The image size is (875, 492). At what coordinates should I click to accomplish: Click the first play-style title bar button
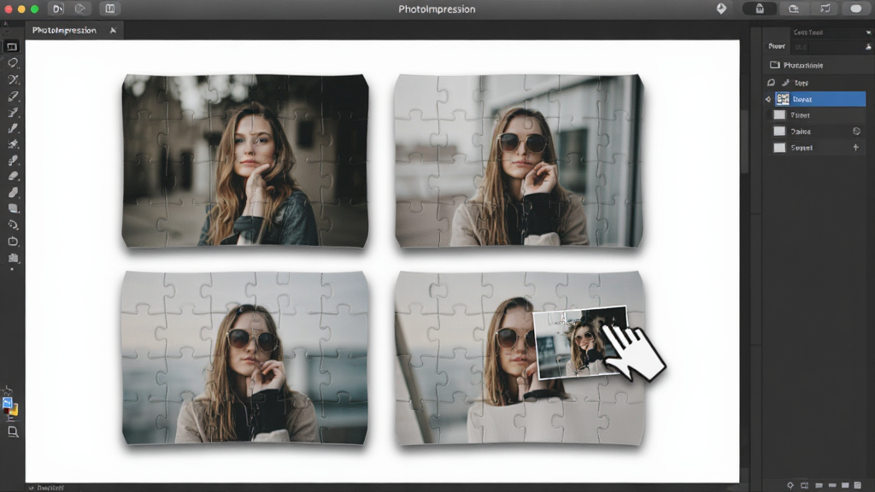tap(58, 9)
